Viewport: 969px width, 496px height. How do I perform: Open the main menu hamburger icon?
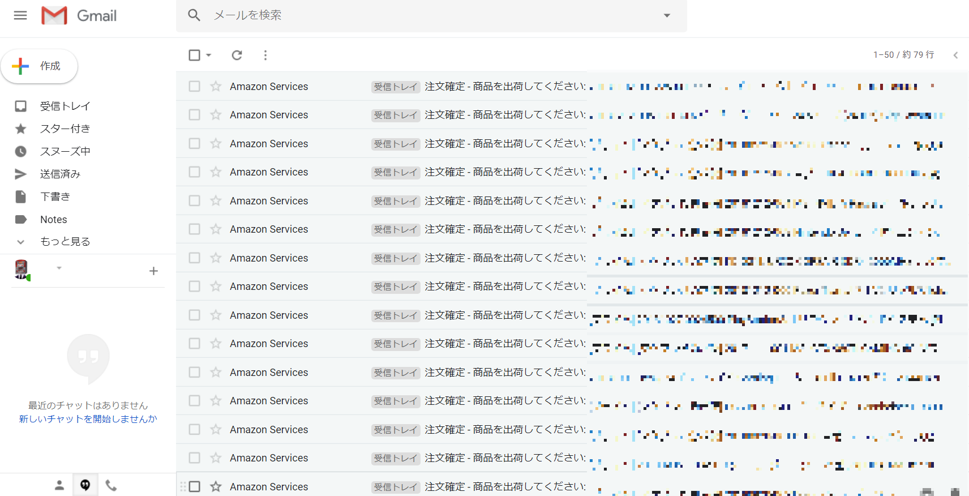20,15
